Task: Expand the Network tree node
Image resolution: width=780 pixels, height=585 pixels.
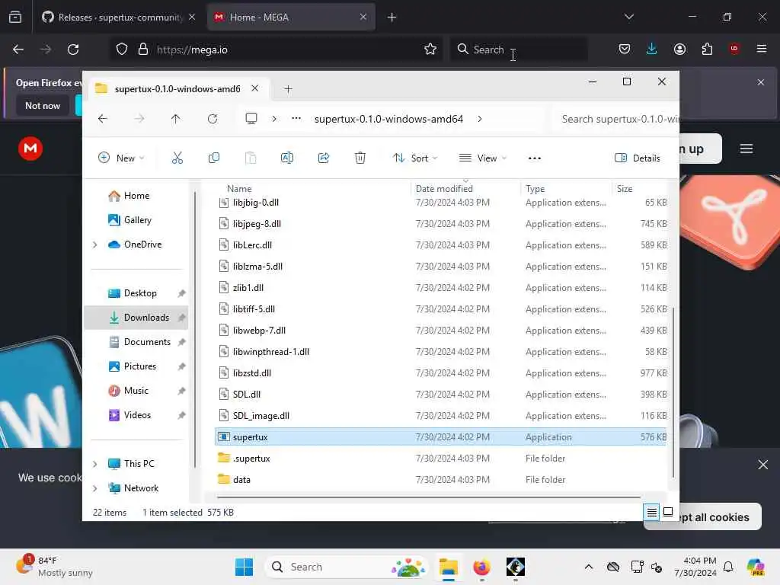Action: click(95, 488)
